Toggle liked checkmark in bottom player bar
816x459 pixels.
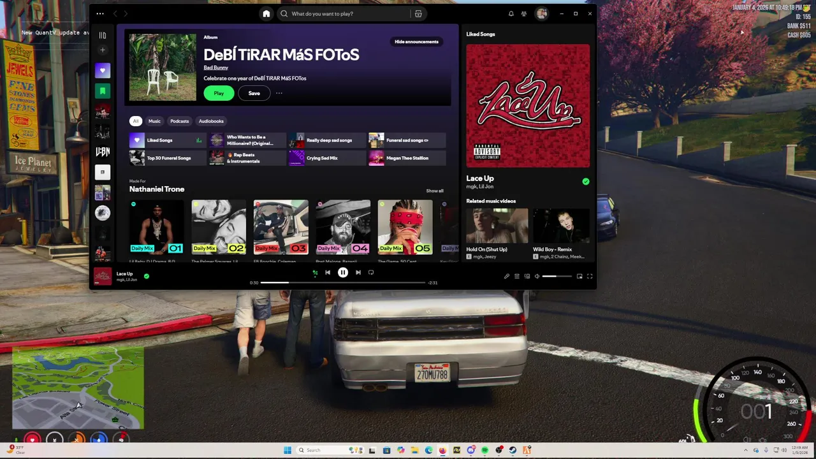pyautogui.click(x=147, y=276)
